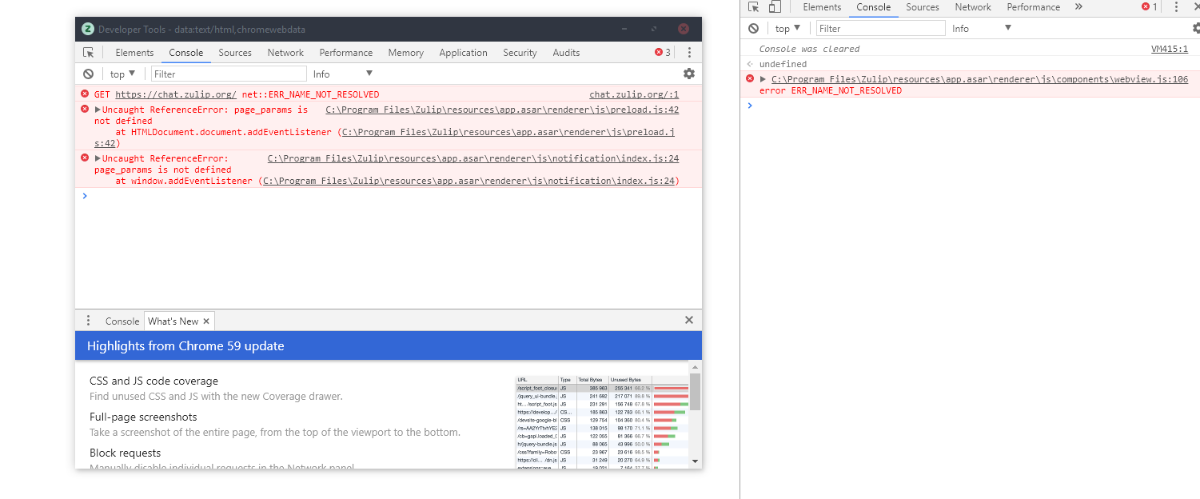Switch to Sources tab in docked DevTools
The height and width of the screenshot is (499, 1200).
click(923, 7)
